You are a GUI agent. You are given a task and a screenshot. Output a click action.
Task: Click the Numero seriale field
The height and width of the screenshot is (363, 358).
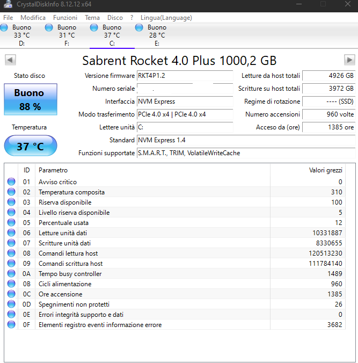click(185, 89)
